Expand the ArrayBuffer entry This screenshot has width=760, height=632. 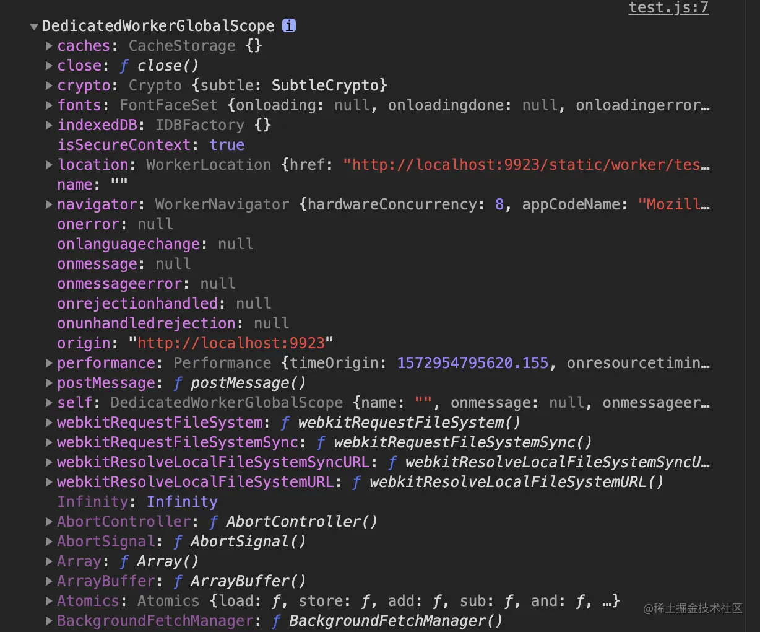point(49,581)
